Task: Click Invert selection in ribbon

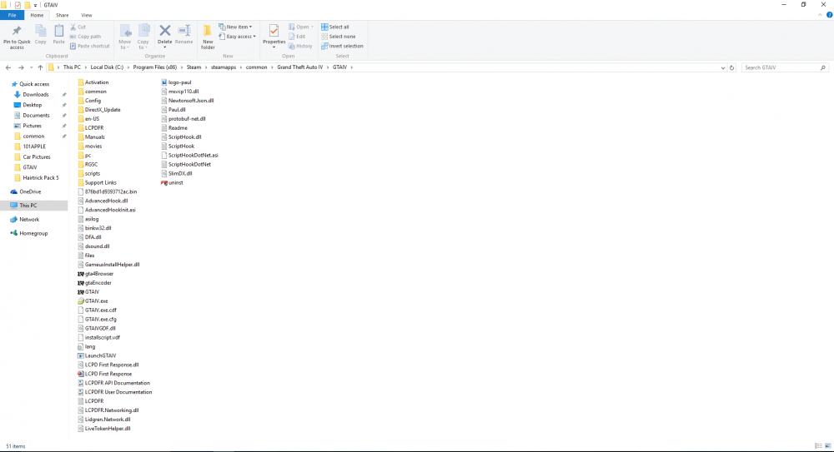Action: (342, 47)
